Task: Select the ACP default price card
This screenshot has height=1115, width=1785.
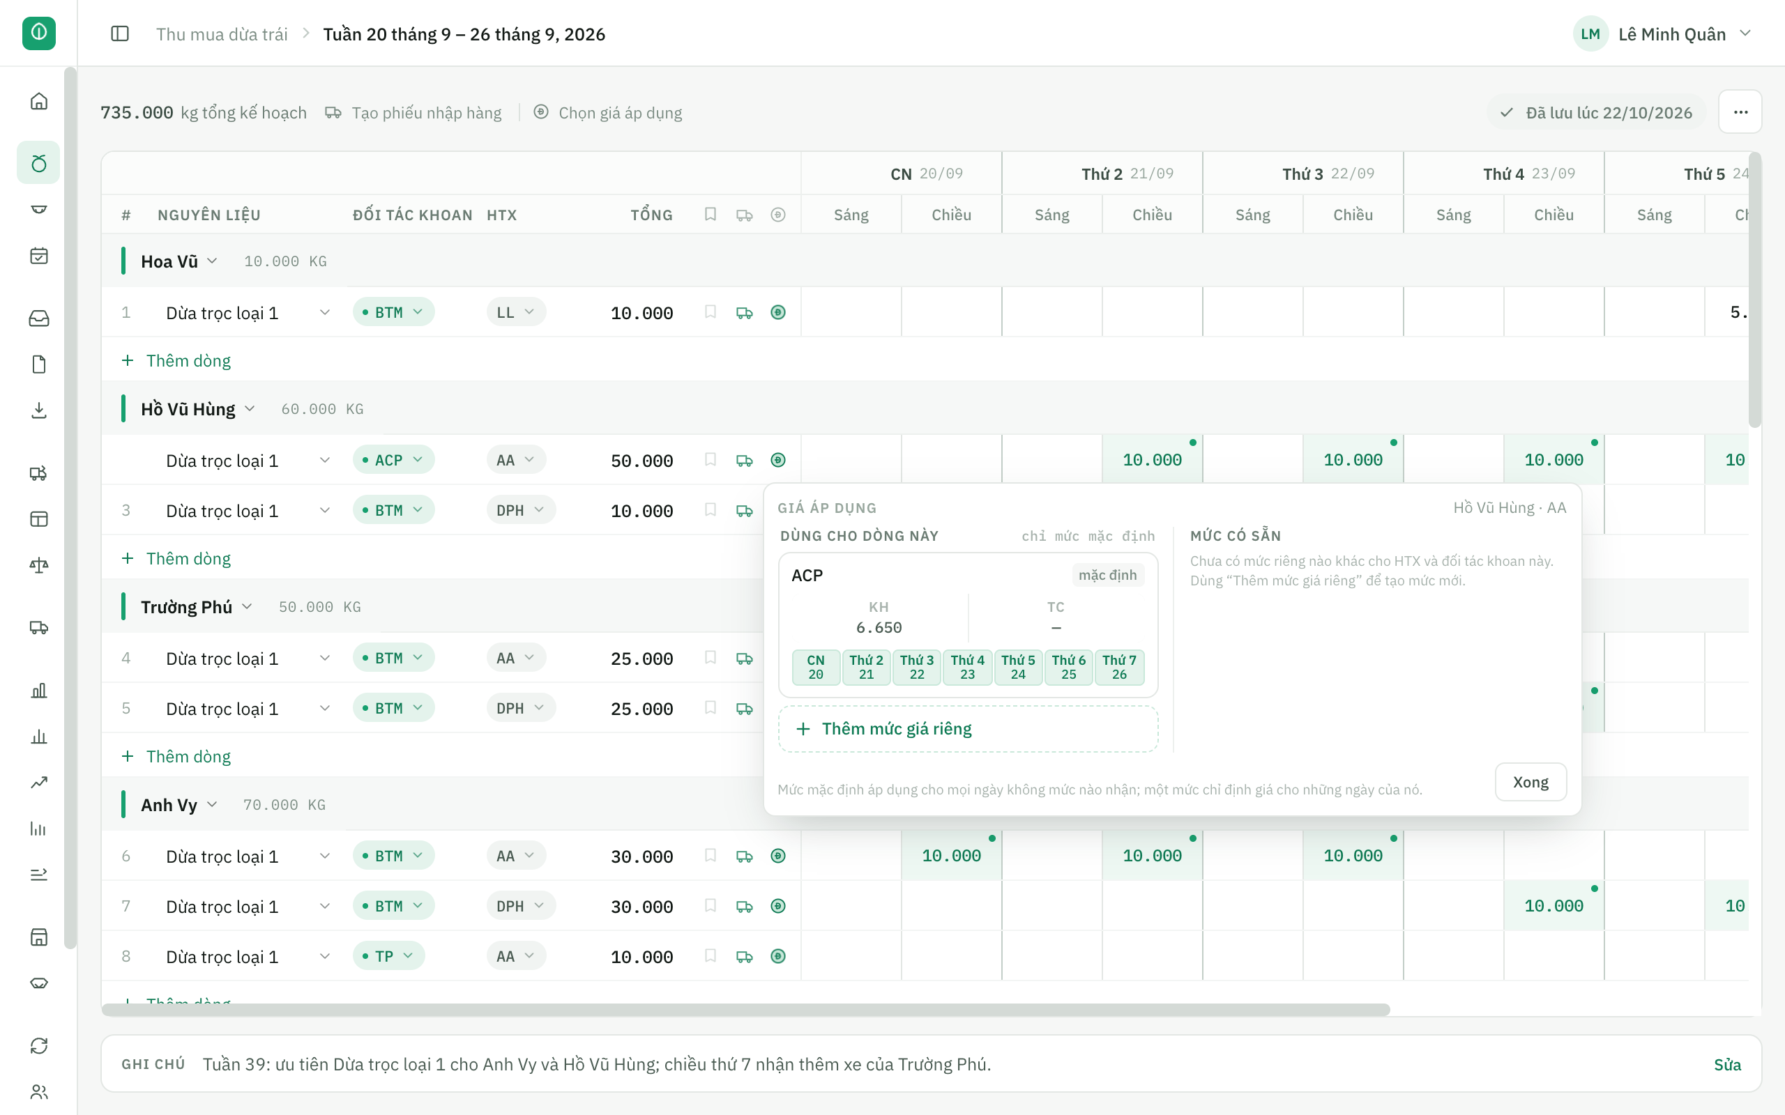Action: (x=968, y=624)
